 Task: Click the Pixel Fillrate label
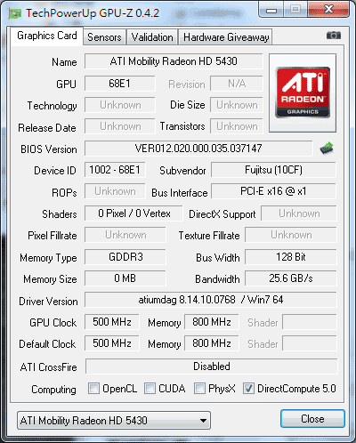53,236
